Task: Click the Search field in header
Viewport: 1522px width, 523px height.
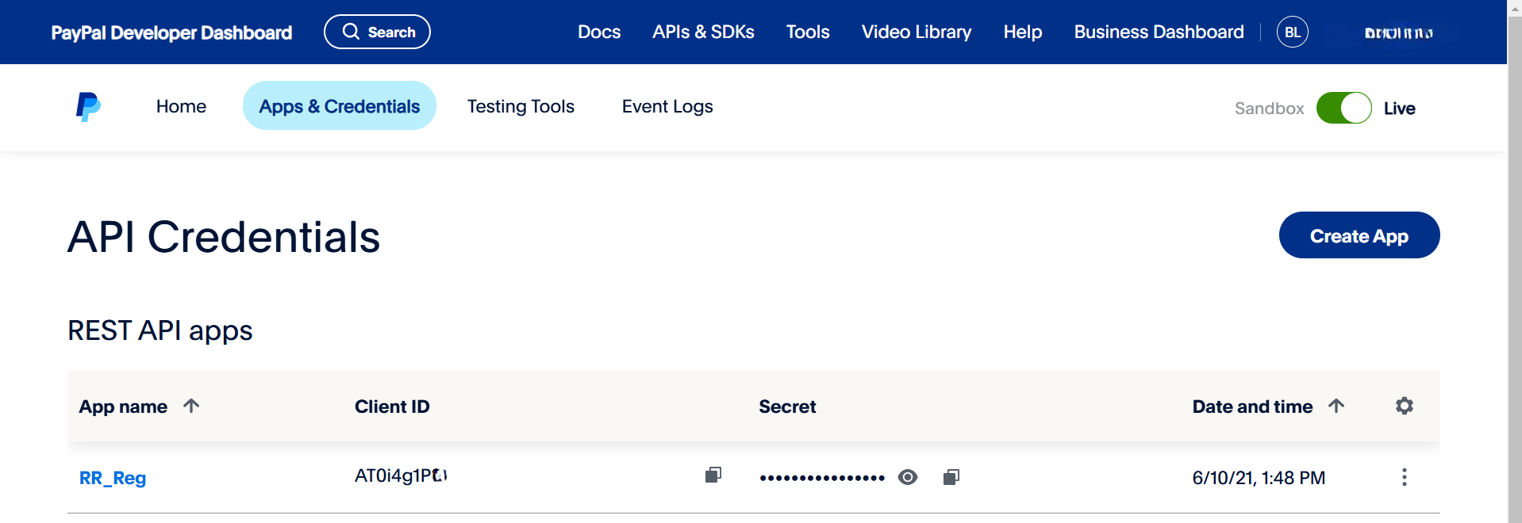Action: pos(377,32)
